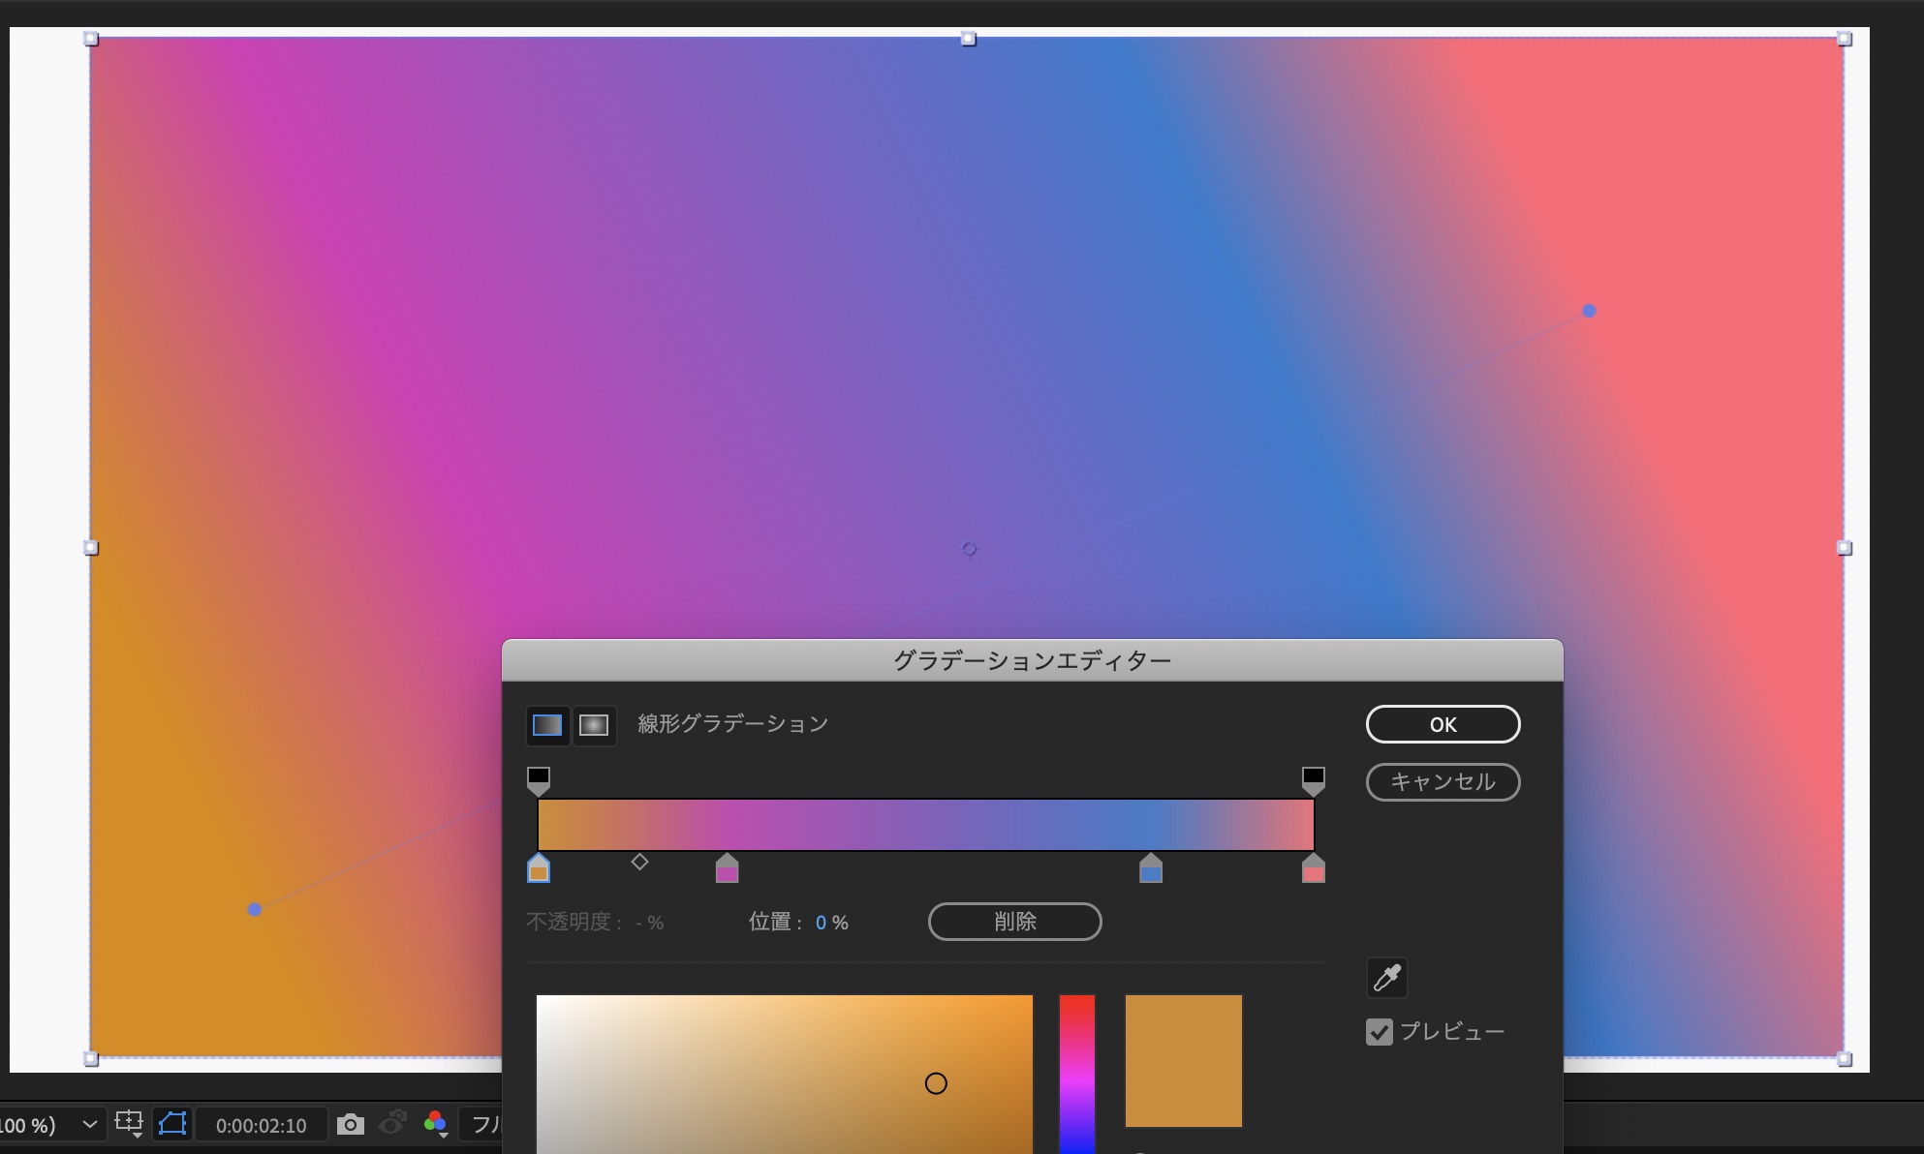The width and height of the screenshot is (1924, 1154).
Task: Click the current timecode 0:00:02:10
Action: coord(261,1126)
